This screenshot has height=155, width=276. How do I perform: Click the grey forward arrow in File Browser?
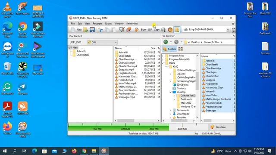[176, 42]
